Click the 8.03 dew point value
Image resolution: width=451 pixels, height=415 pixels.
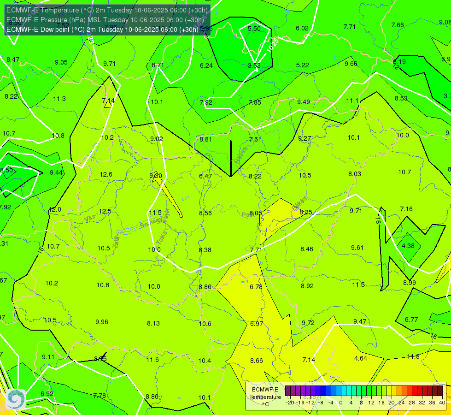click(x=355, y=174)
